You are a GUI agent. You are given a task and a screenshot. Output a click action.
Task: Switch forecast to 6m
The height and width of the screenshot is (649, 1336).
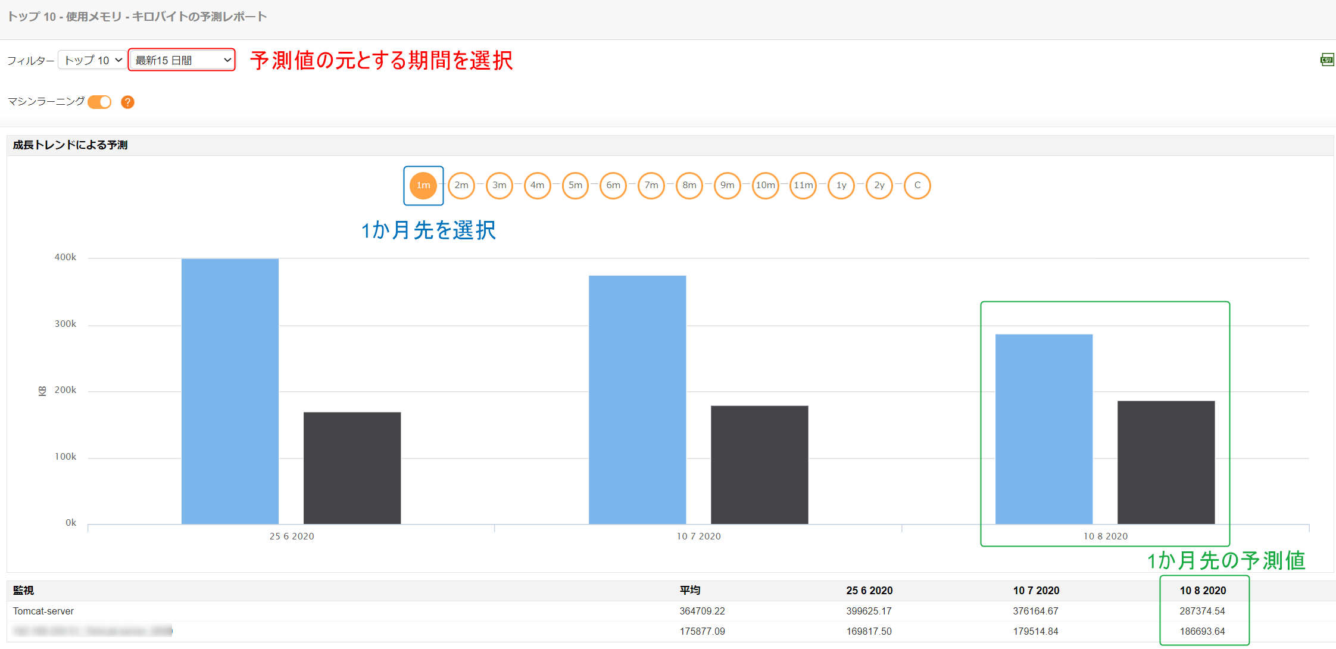(613, 186)
